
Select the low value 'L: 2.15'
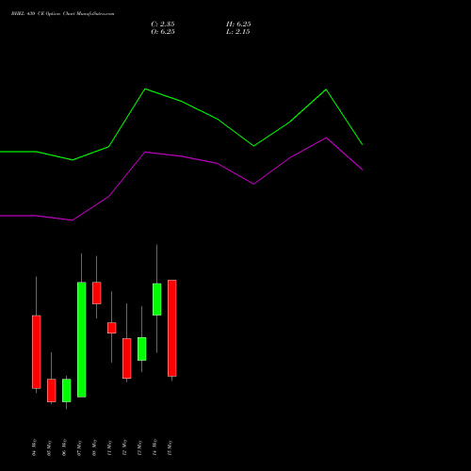(x=238, y=32)
